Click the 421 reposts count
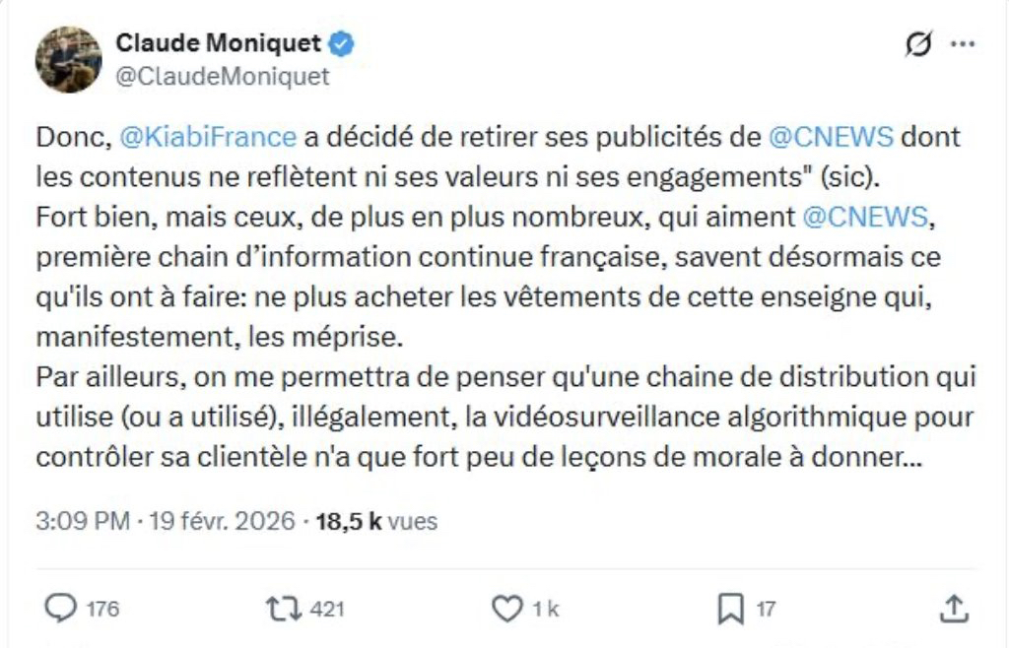 click(327, 610)
